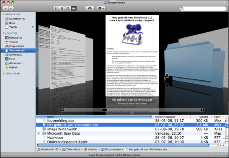Click the Cover Flow scrubber thumb

105,110
